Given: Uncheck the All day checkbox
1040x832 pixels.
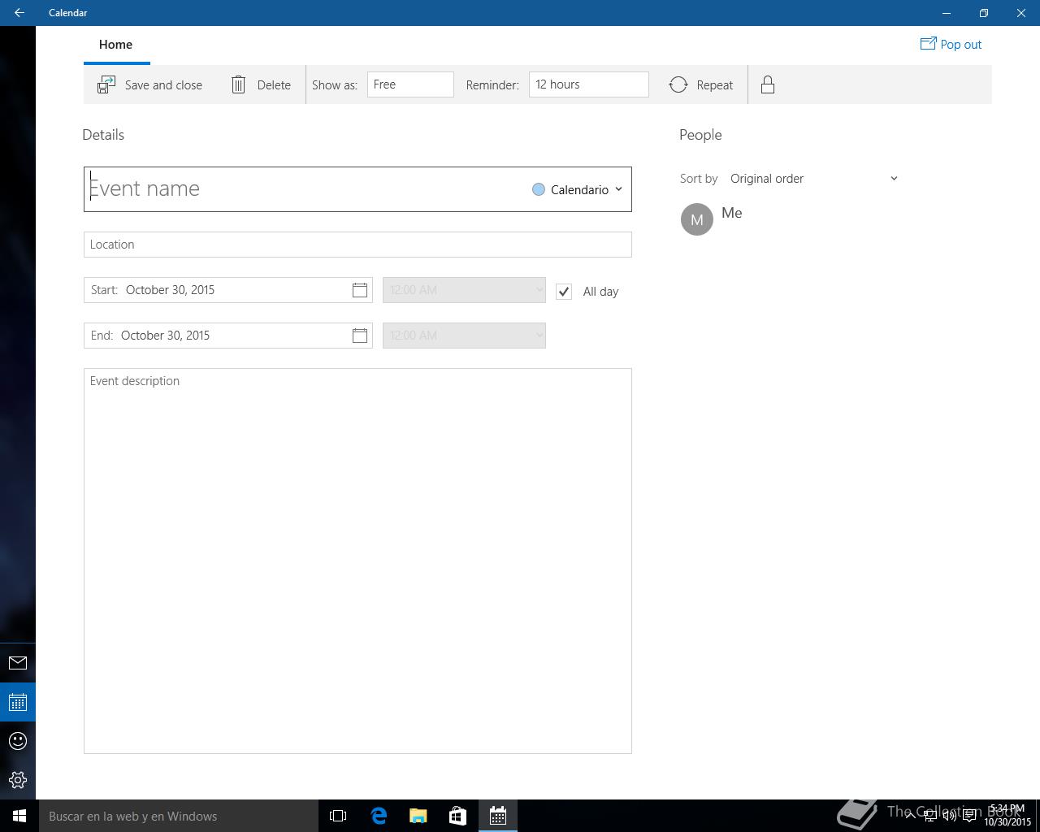Looking at the screenshot, I should pos(564,291).
